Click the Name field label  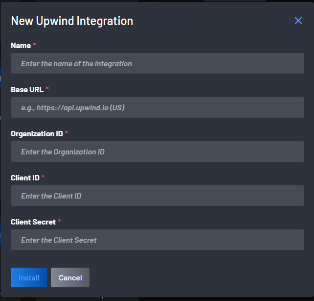(21, 46)
